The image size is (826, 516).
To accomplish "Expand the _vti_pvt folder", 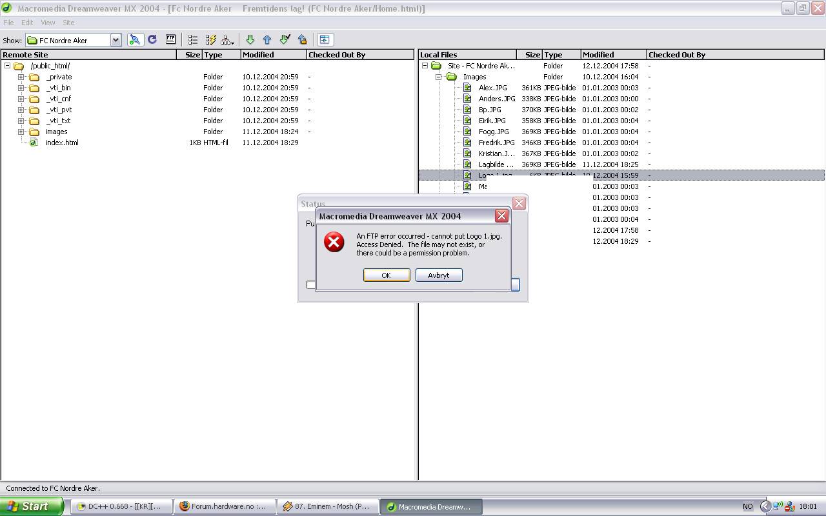I will pos(21,110).
